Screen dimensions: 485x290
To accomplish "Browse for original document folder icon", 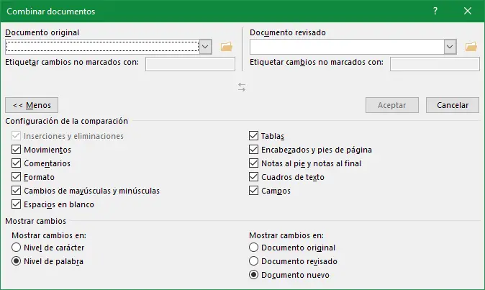I will point(227,47).
